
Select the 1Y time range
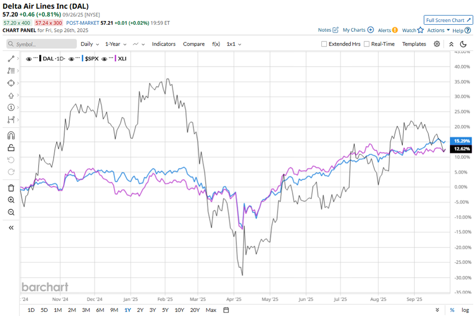click(x=127, y=310)
